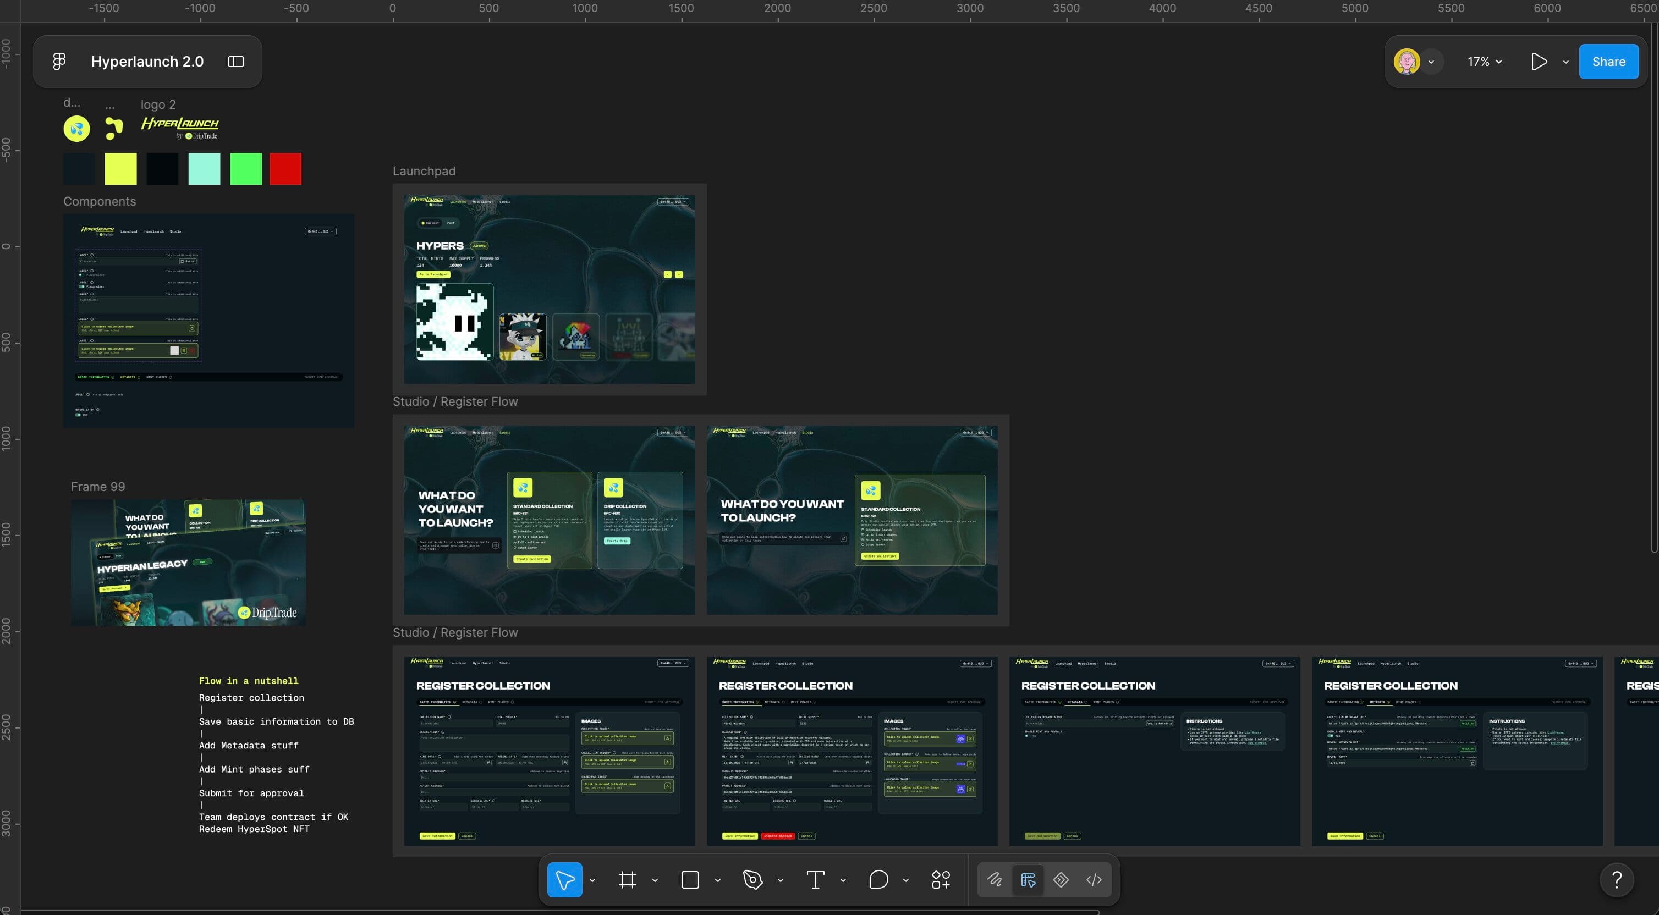Click the white pixel-art ghost NFT image
Viewport: 1659px width, 915px height.
455,322
